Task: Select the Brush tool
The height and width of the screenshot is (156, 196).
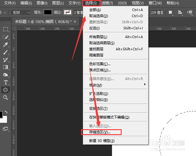Action: 6,52
